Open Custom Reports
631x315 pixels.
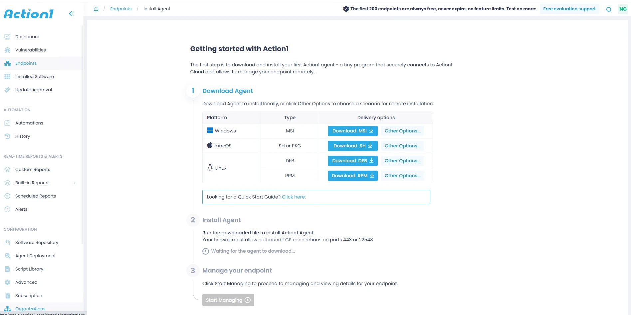(x=33, y=170)
